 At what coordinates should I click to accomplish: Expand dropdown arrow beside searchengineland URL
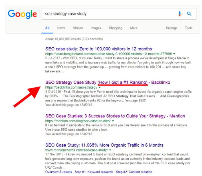tap(174, 54)
